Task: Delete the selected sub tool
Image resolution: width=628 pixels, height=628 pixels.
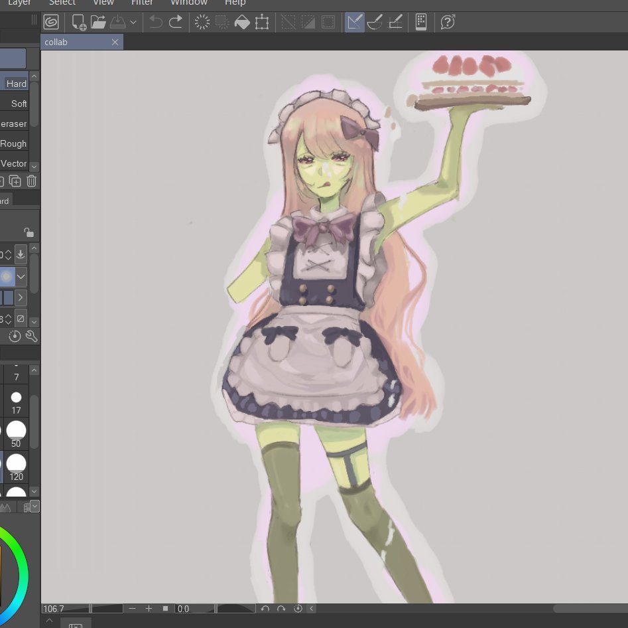Action: pos(31,181)
